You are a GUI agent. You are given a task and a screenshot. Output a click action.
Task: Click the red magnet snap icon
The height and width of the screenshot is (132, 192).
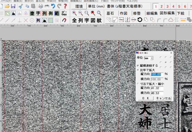64,20
